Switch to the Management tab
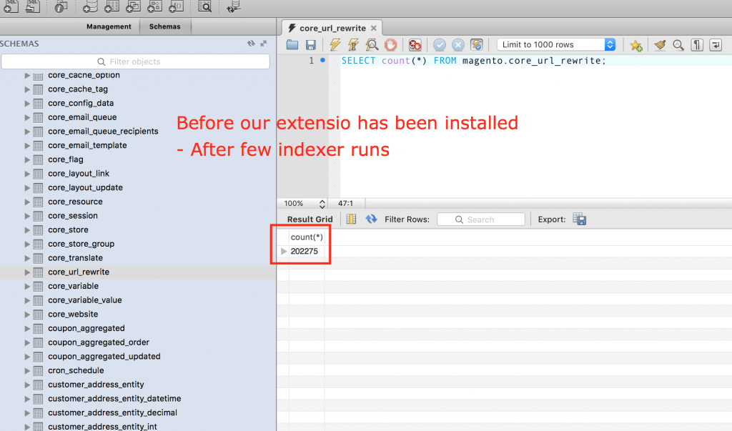The image size is (732, 431). coord(109,26)
